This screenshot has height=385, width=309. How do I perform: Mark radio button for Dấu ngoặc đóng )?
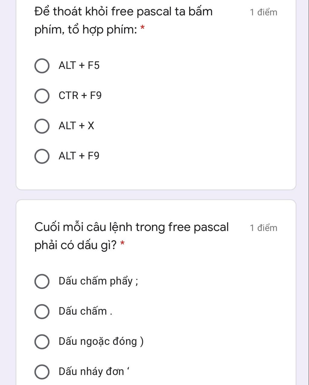(42, 342)
